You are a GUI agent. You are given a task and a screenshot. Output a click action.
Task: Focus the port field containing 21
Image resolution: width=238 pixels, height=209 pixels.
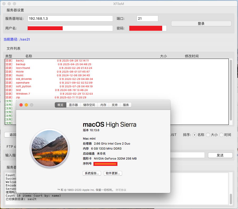coord(147,19)
